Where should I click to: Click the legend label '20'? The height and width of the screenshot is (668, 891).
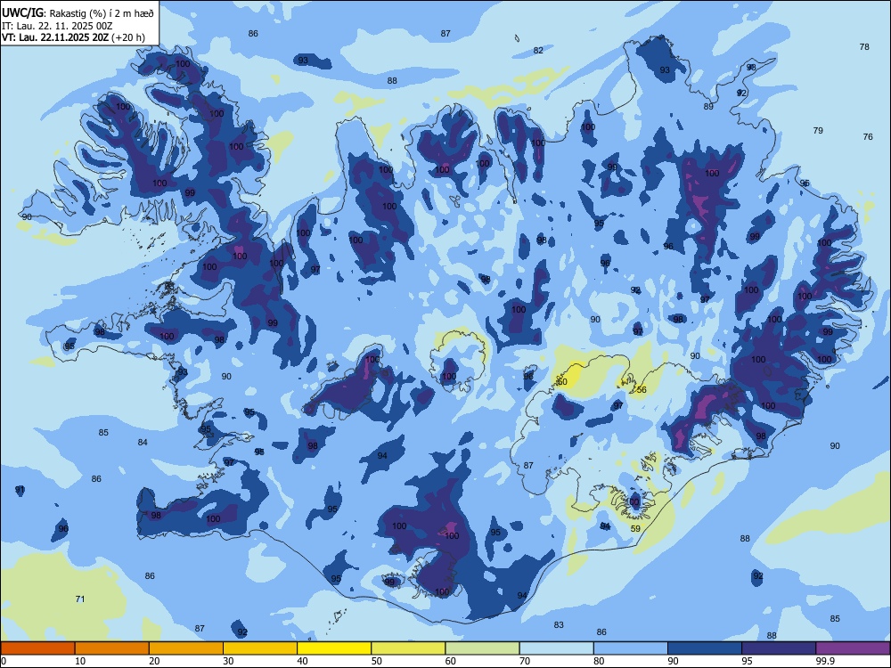[x=154, y=661]
